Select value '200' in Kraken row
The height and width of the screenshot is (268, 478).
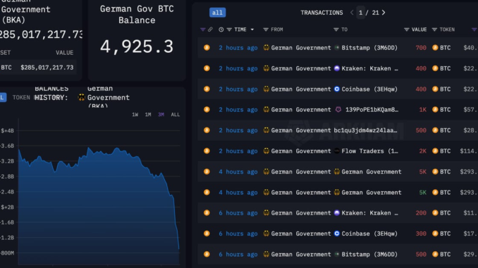(421, 213)
